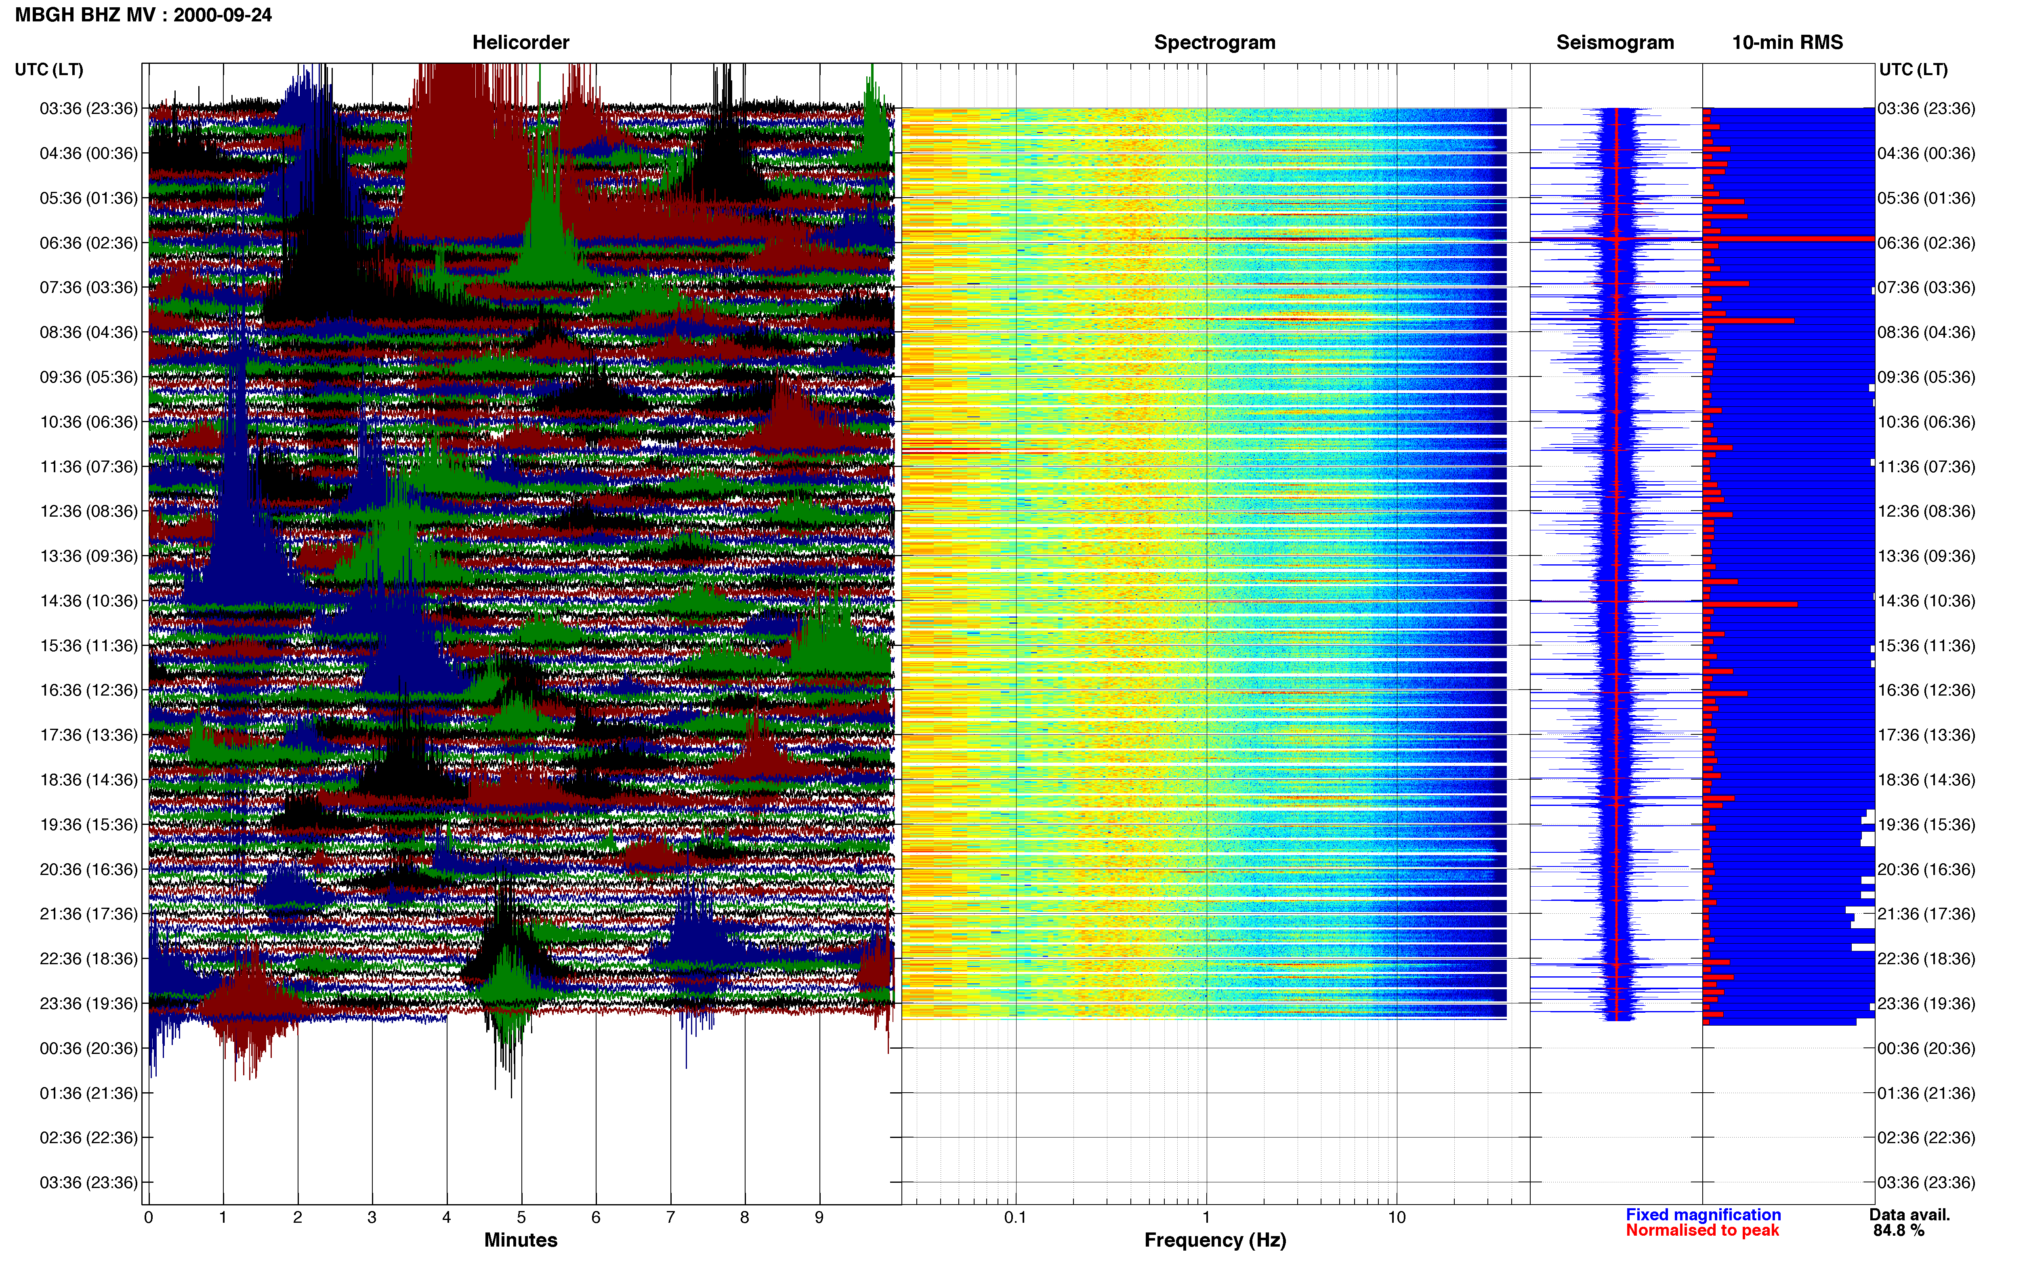This screenshot has height=1268, width=2027.
Task: Click left axis label "07:36 (03:36)"
Action: 88,288
